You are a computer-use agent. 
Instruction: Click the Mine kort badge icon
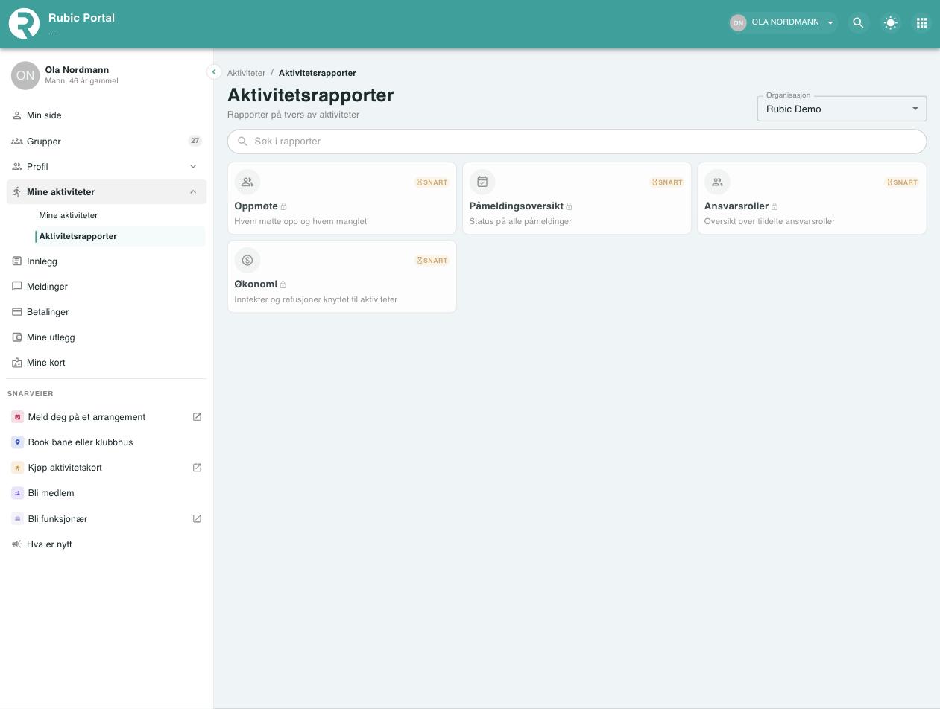pos(17,363)
